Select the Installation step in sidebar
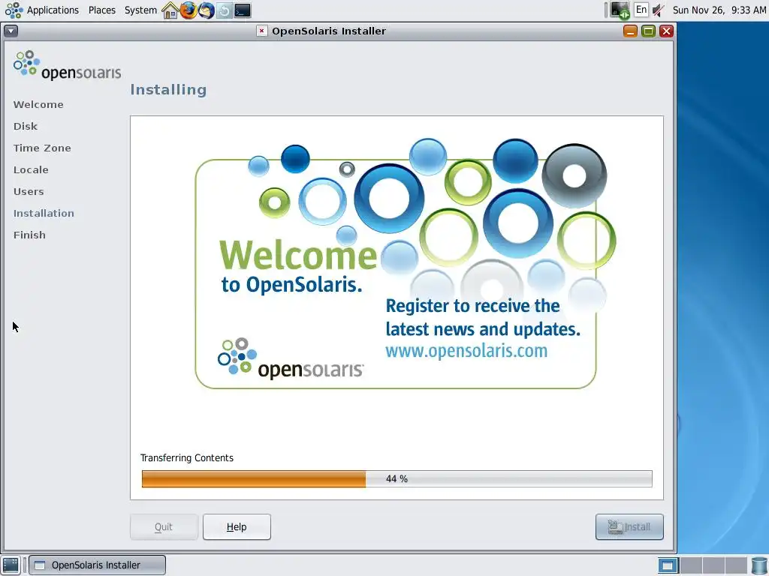 coord(44,214)
